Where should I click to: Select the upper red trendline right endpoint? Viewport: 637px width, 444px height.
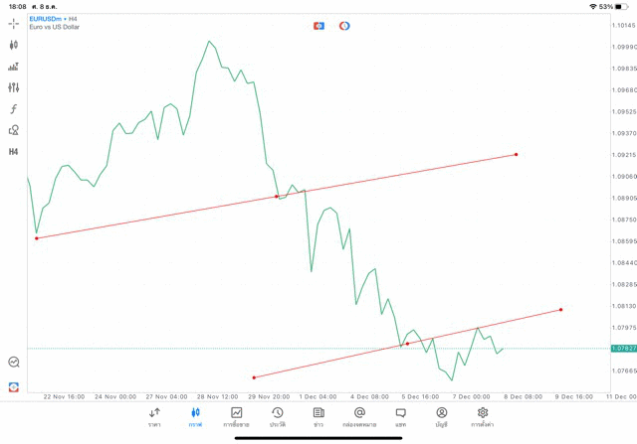[x=516, y=154]
